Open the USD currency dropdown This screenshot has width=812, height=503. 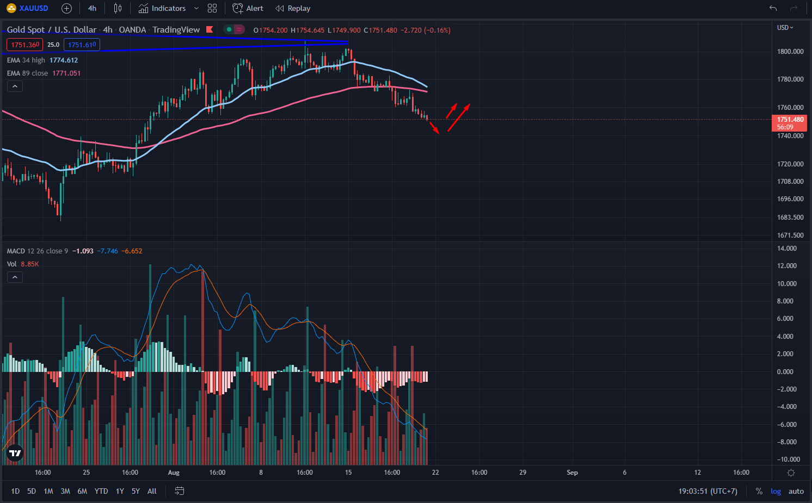tap(785, 28)
